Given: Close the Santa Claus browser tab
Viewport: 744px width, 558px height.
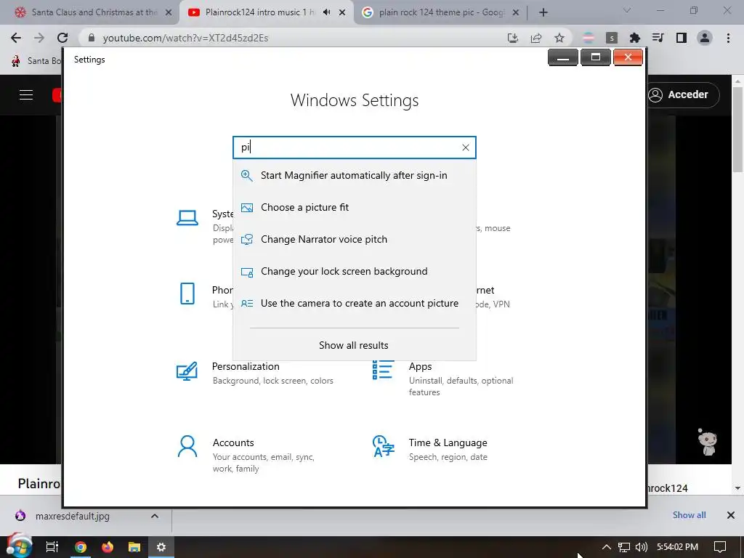Looking at the screenshot, I should point(169,13).
